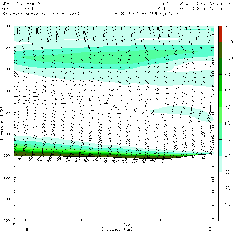
Task: Click the olive colorbar segment between 100 and 110
Action: coord(220,50)
